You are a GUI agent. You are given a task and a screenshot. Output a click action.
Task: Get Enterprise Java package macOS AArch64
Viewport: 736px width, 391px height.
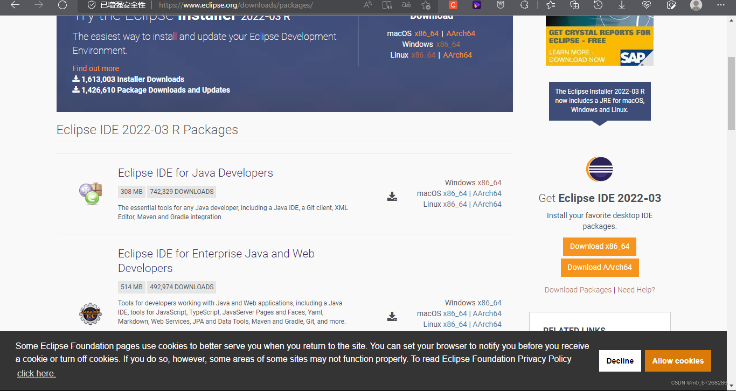(x=487, y=313)
